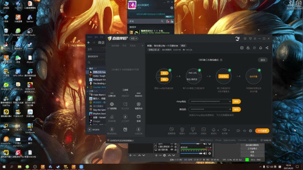Open the 鱼塘 tool in the toolbox
This screenshot has width=303, height=170.
click(138, 118)
